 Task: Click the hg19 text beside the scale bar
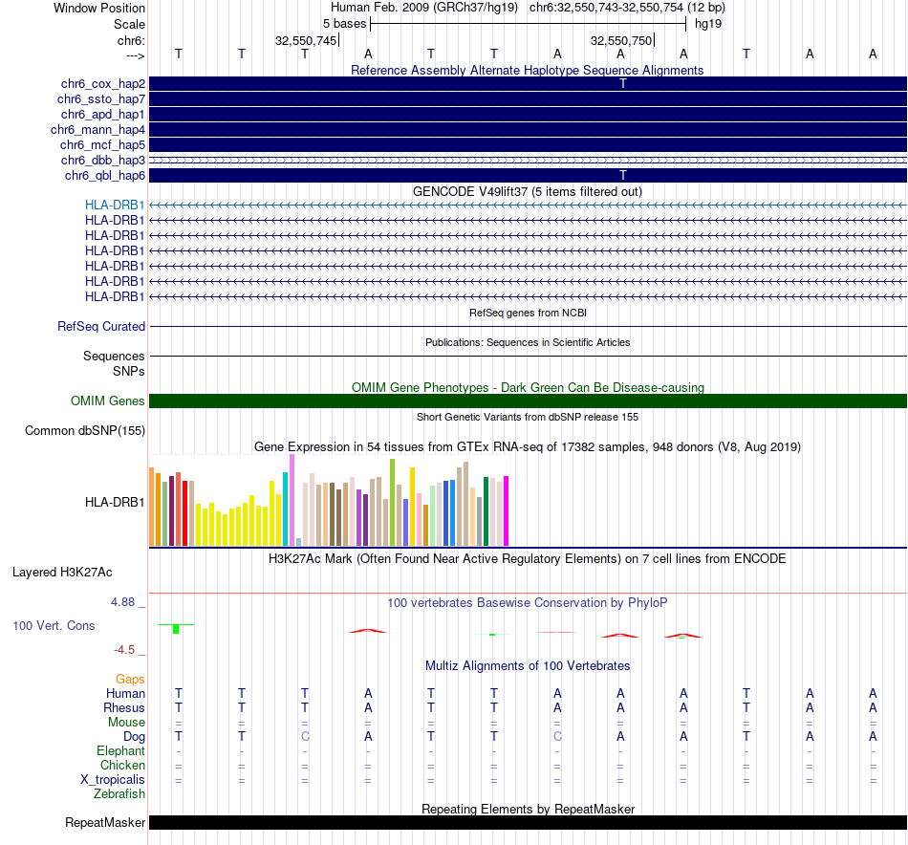[x=707, y=24]
